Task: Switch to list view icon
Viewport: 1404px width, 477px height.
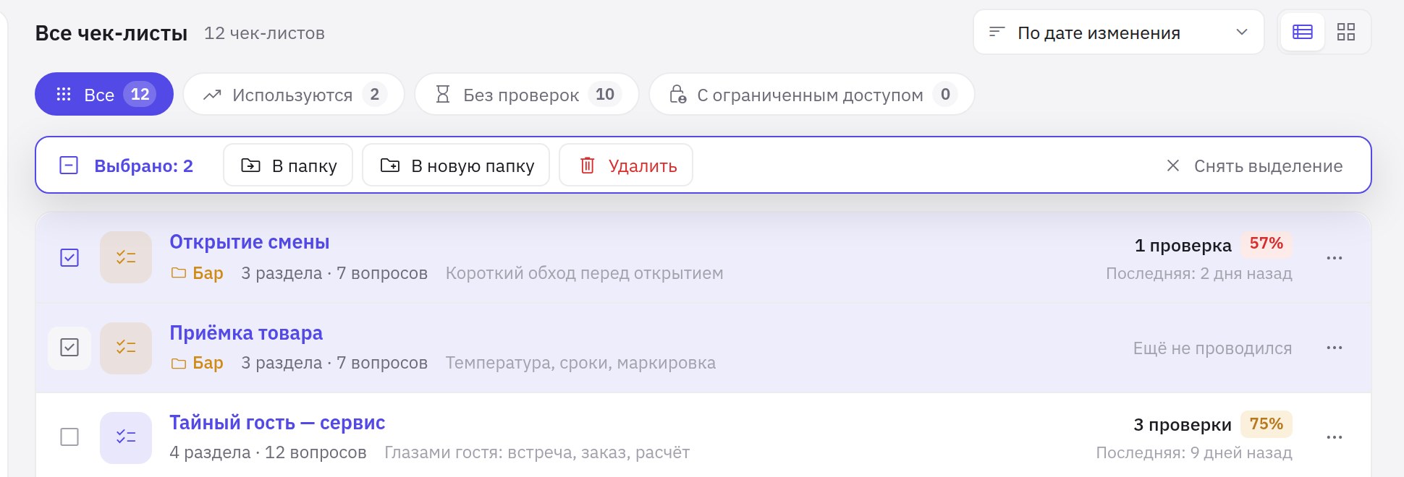Action: point(1303,32)
